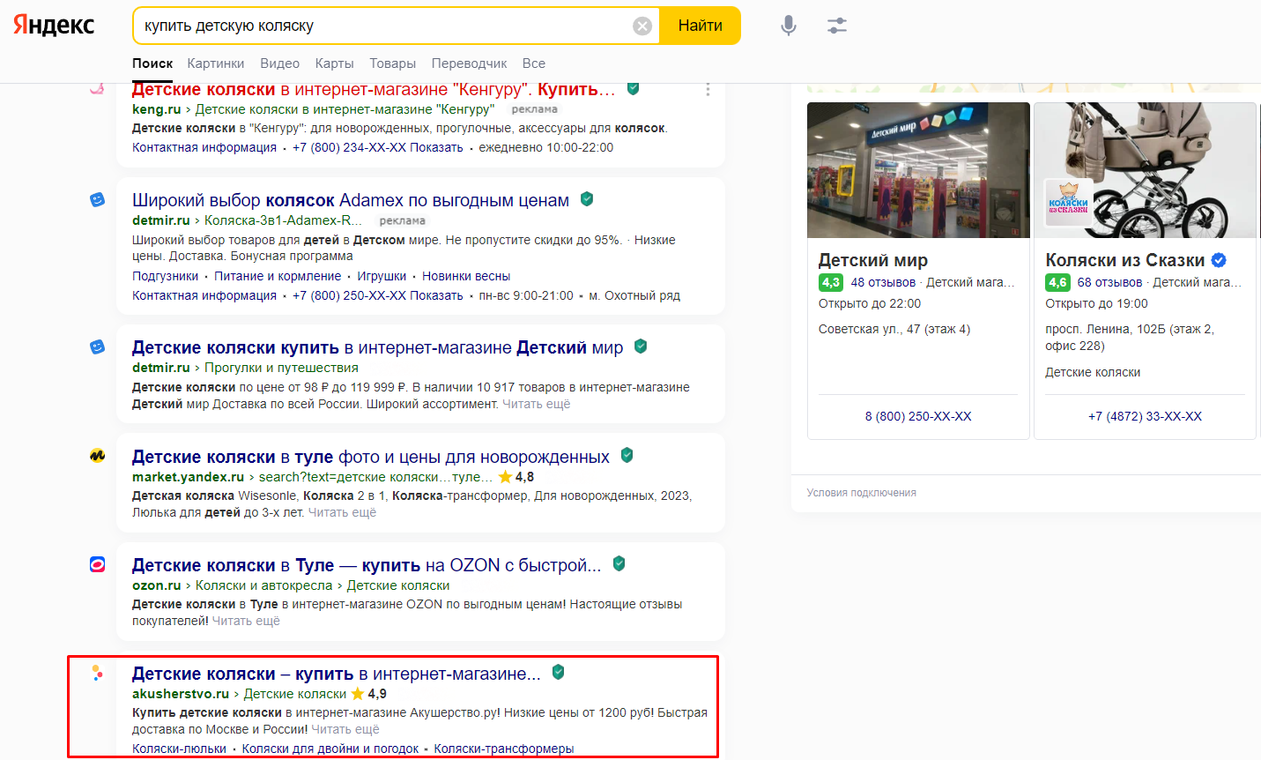
Task: Go to the Товары tab
Action: (393, 63)
